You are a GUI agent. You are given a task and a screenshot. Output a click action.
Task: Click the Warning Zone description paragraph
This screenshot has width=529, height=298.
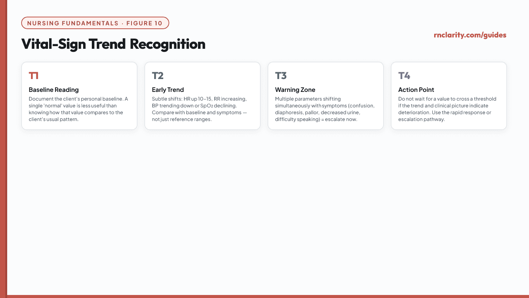pos(325,109)
